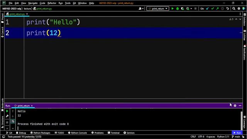
Task: Open Commit tool window sidebar
Action: click(x=2, y=32)
